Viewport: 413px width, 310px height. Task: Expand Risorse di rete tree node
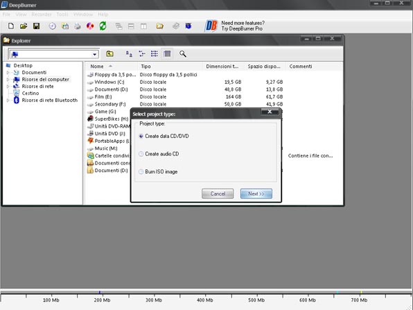[8, 86]
